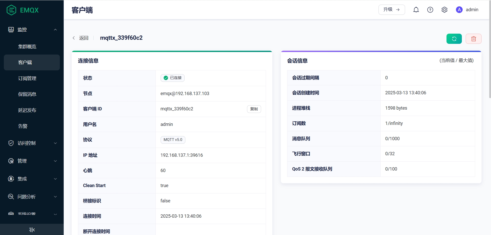This screenshot has width=491, height=235.
Task: Collapse the sidebar with bottom collapse icon
Action: (32, 230)
